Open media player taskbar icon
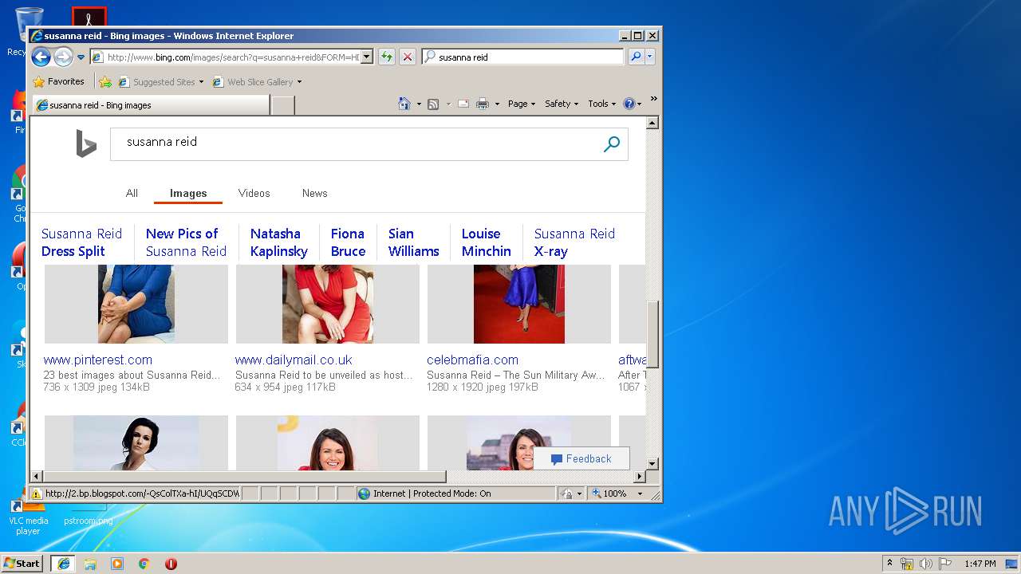Viewport: 1021px width, 574px height. click(x=117, y=563)
